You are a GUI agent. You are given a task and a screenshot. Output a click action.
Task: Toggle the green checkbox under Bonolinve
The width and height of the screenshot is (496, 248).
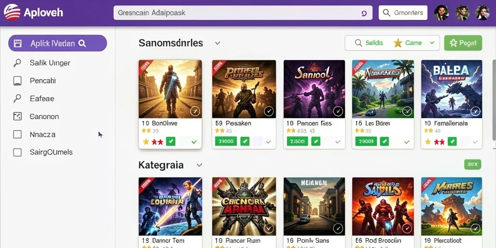click(x=171, y=141)
